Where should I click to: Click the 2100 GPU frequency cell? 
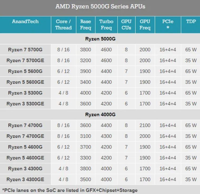[145, 125]
